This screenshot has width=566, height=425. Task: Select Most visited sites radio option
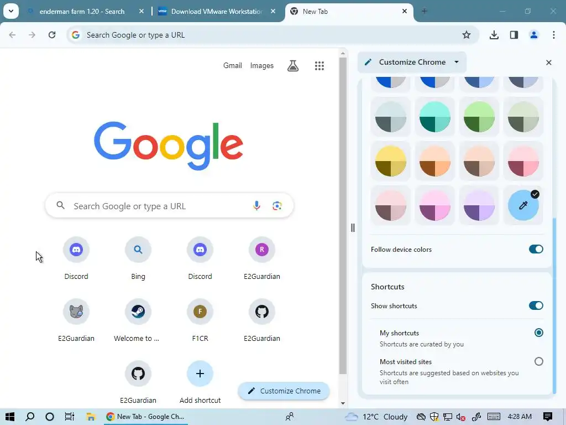[538, 361]
